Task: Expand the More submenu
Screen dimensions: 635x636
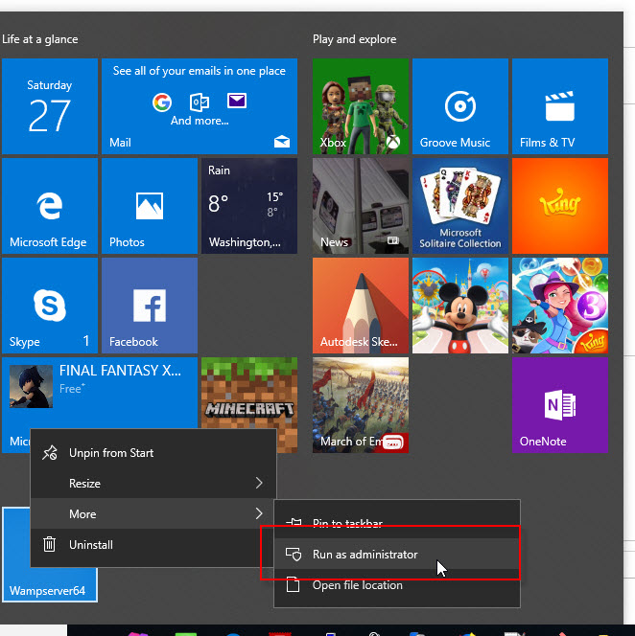Action: click(153, 514)
